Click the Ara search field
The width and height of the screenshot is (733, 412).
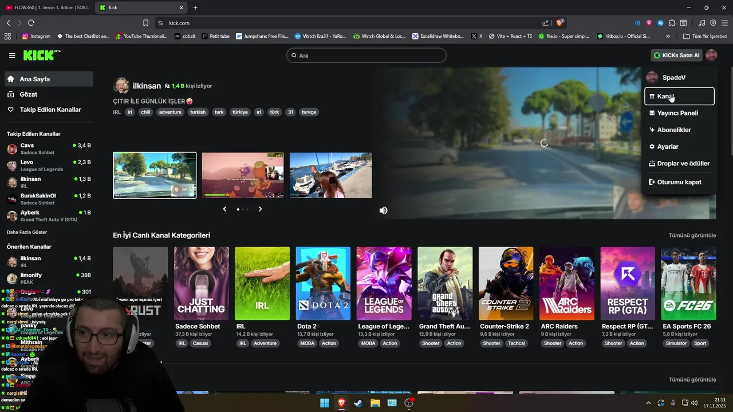366,56
